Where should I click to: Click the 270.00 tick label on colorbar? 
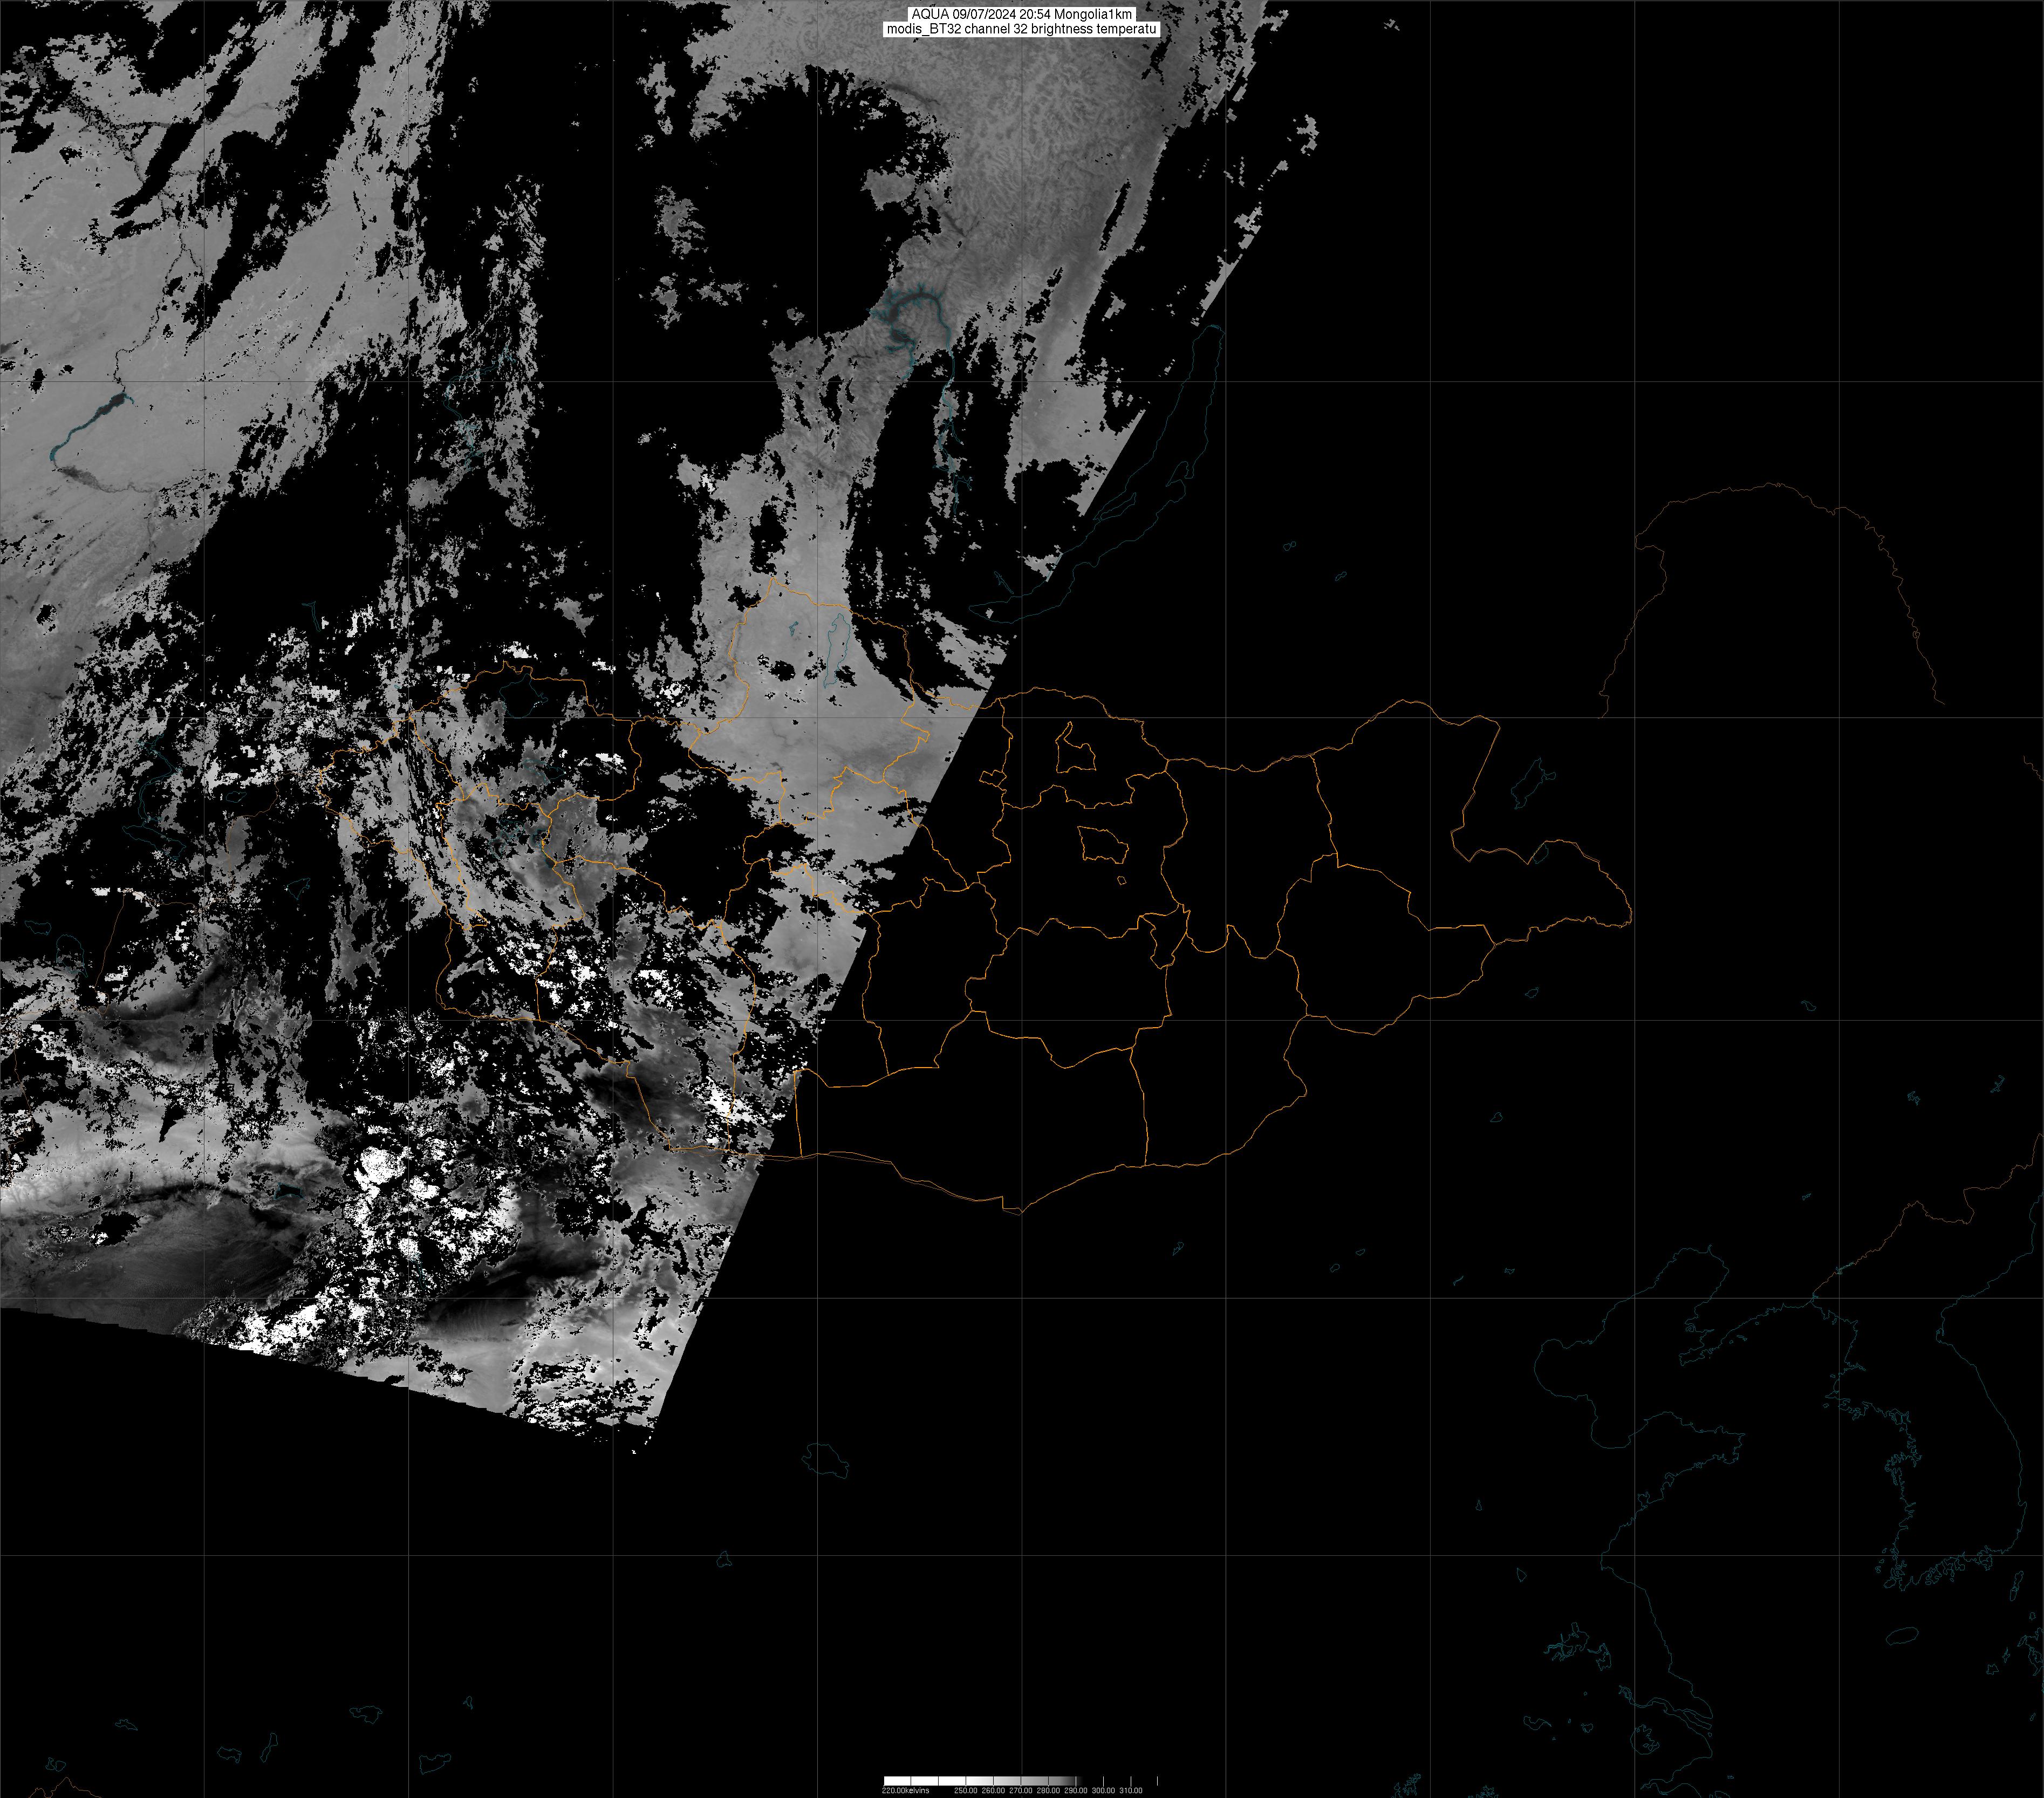point(1021,1790)
